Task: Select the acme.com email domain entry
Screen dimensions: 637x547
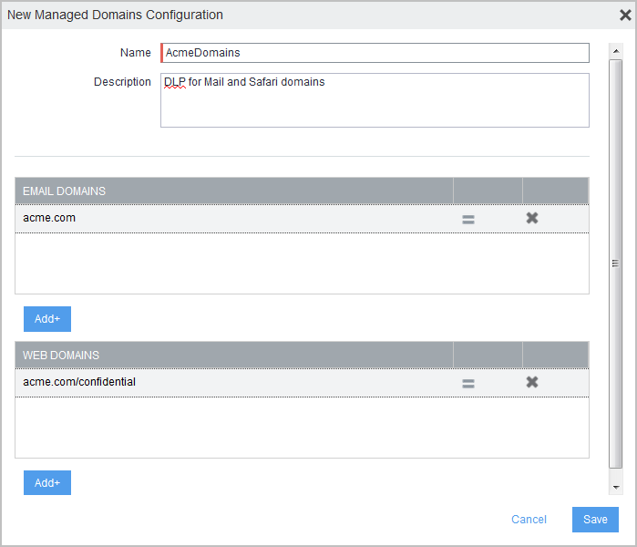Action: 302,219
